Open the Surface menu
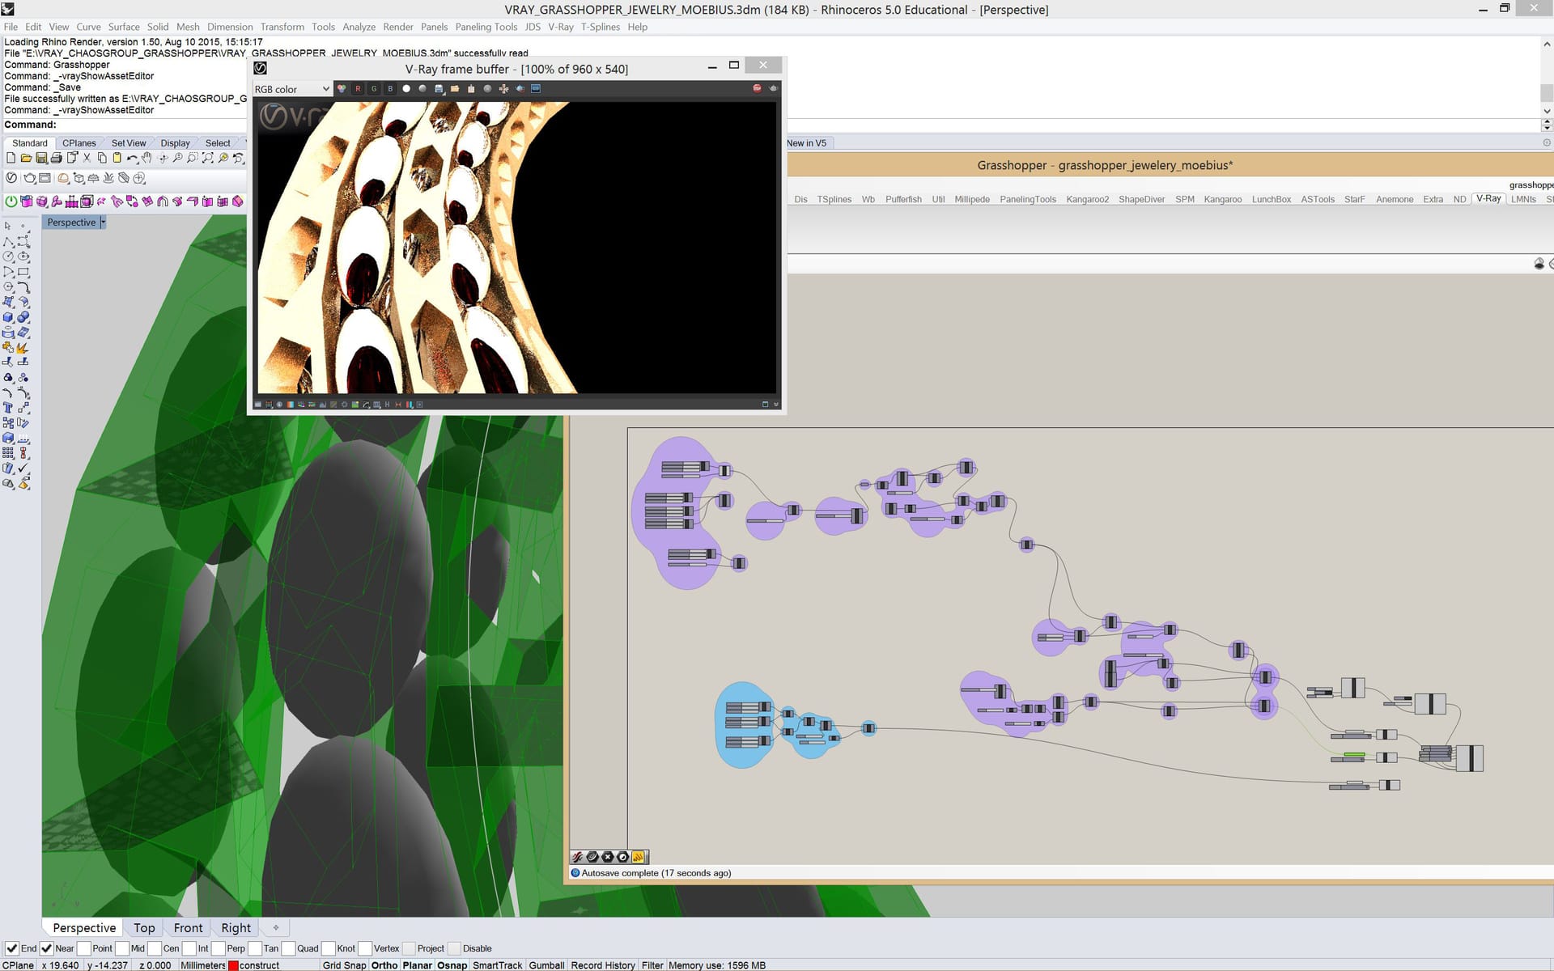 tap(124, 27)
